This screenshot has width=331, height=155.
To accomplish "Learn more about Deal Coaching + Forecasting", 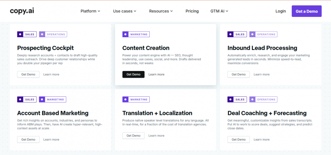I will 261,139.
